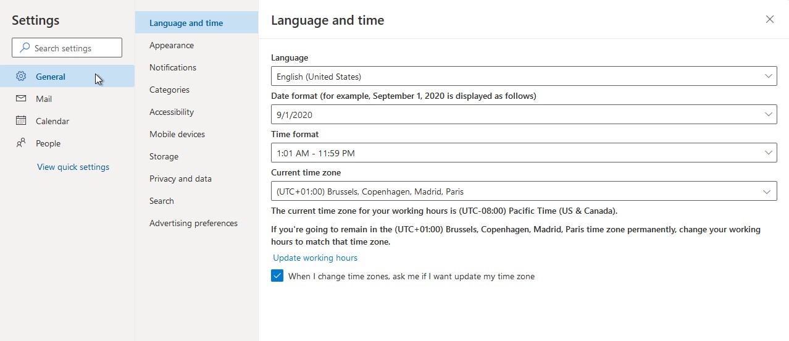Click the 'Time format' label
Screen dimensions: 789x341
tap(294, 134)
